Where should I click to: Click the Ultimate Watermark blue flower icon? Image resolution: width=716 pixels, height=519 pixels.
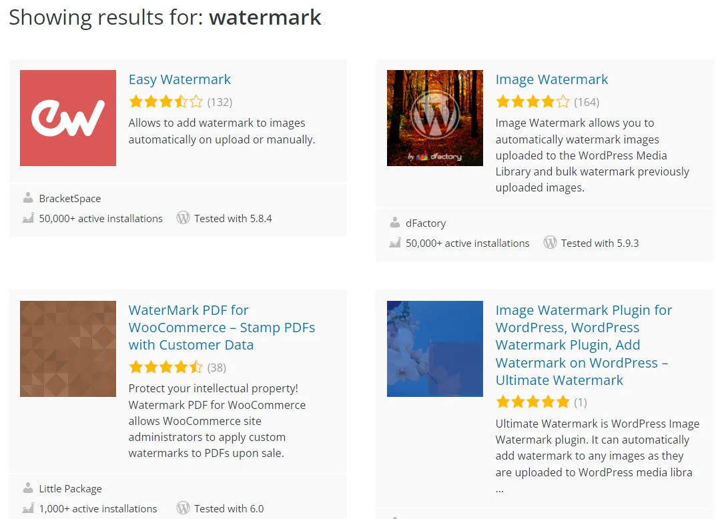pos(434,349)
